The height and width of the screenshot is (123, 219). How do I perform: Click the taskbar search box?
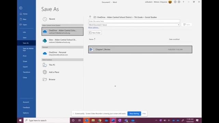tap(47, 120)
